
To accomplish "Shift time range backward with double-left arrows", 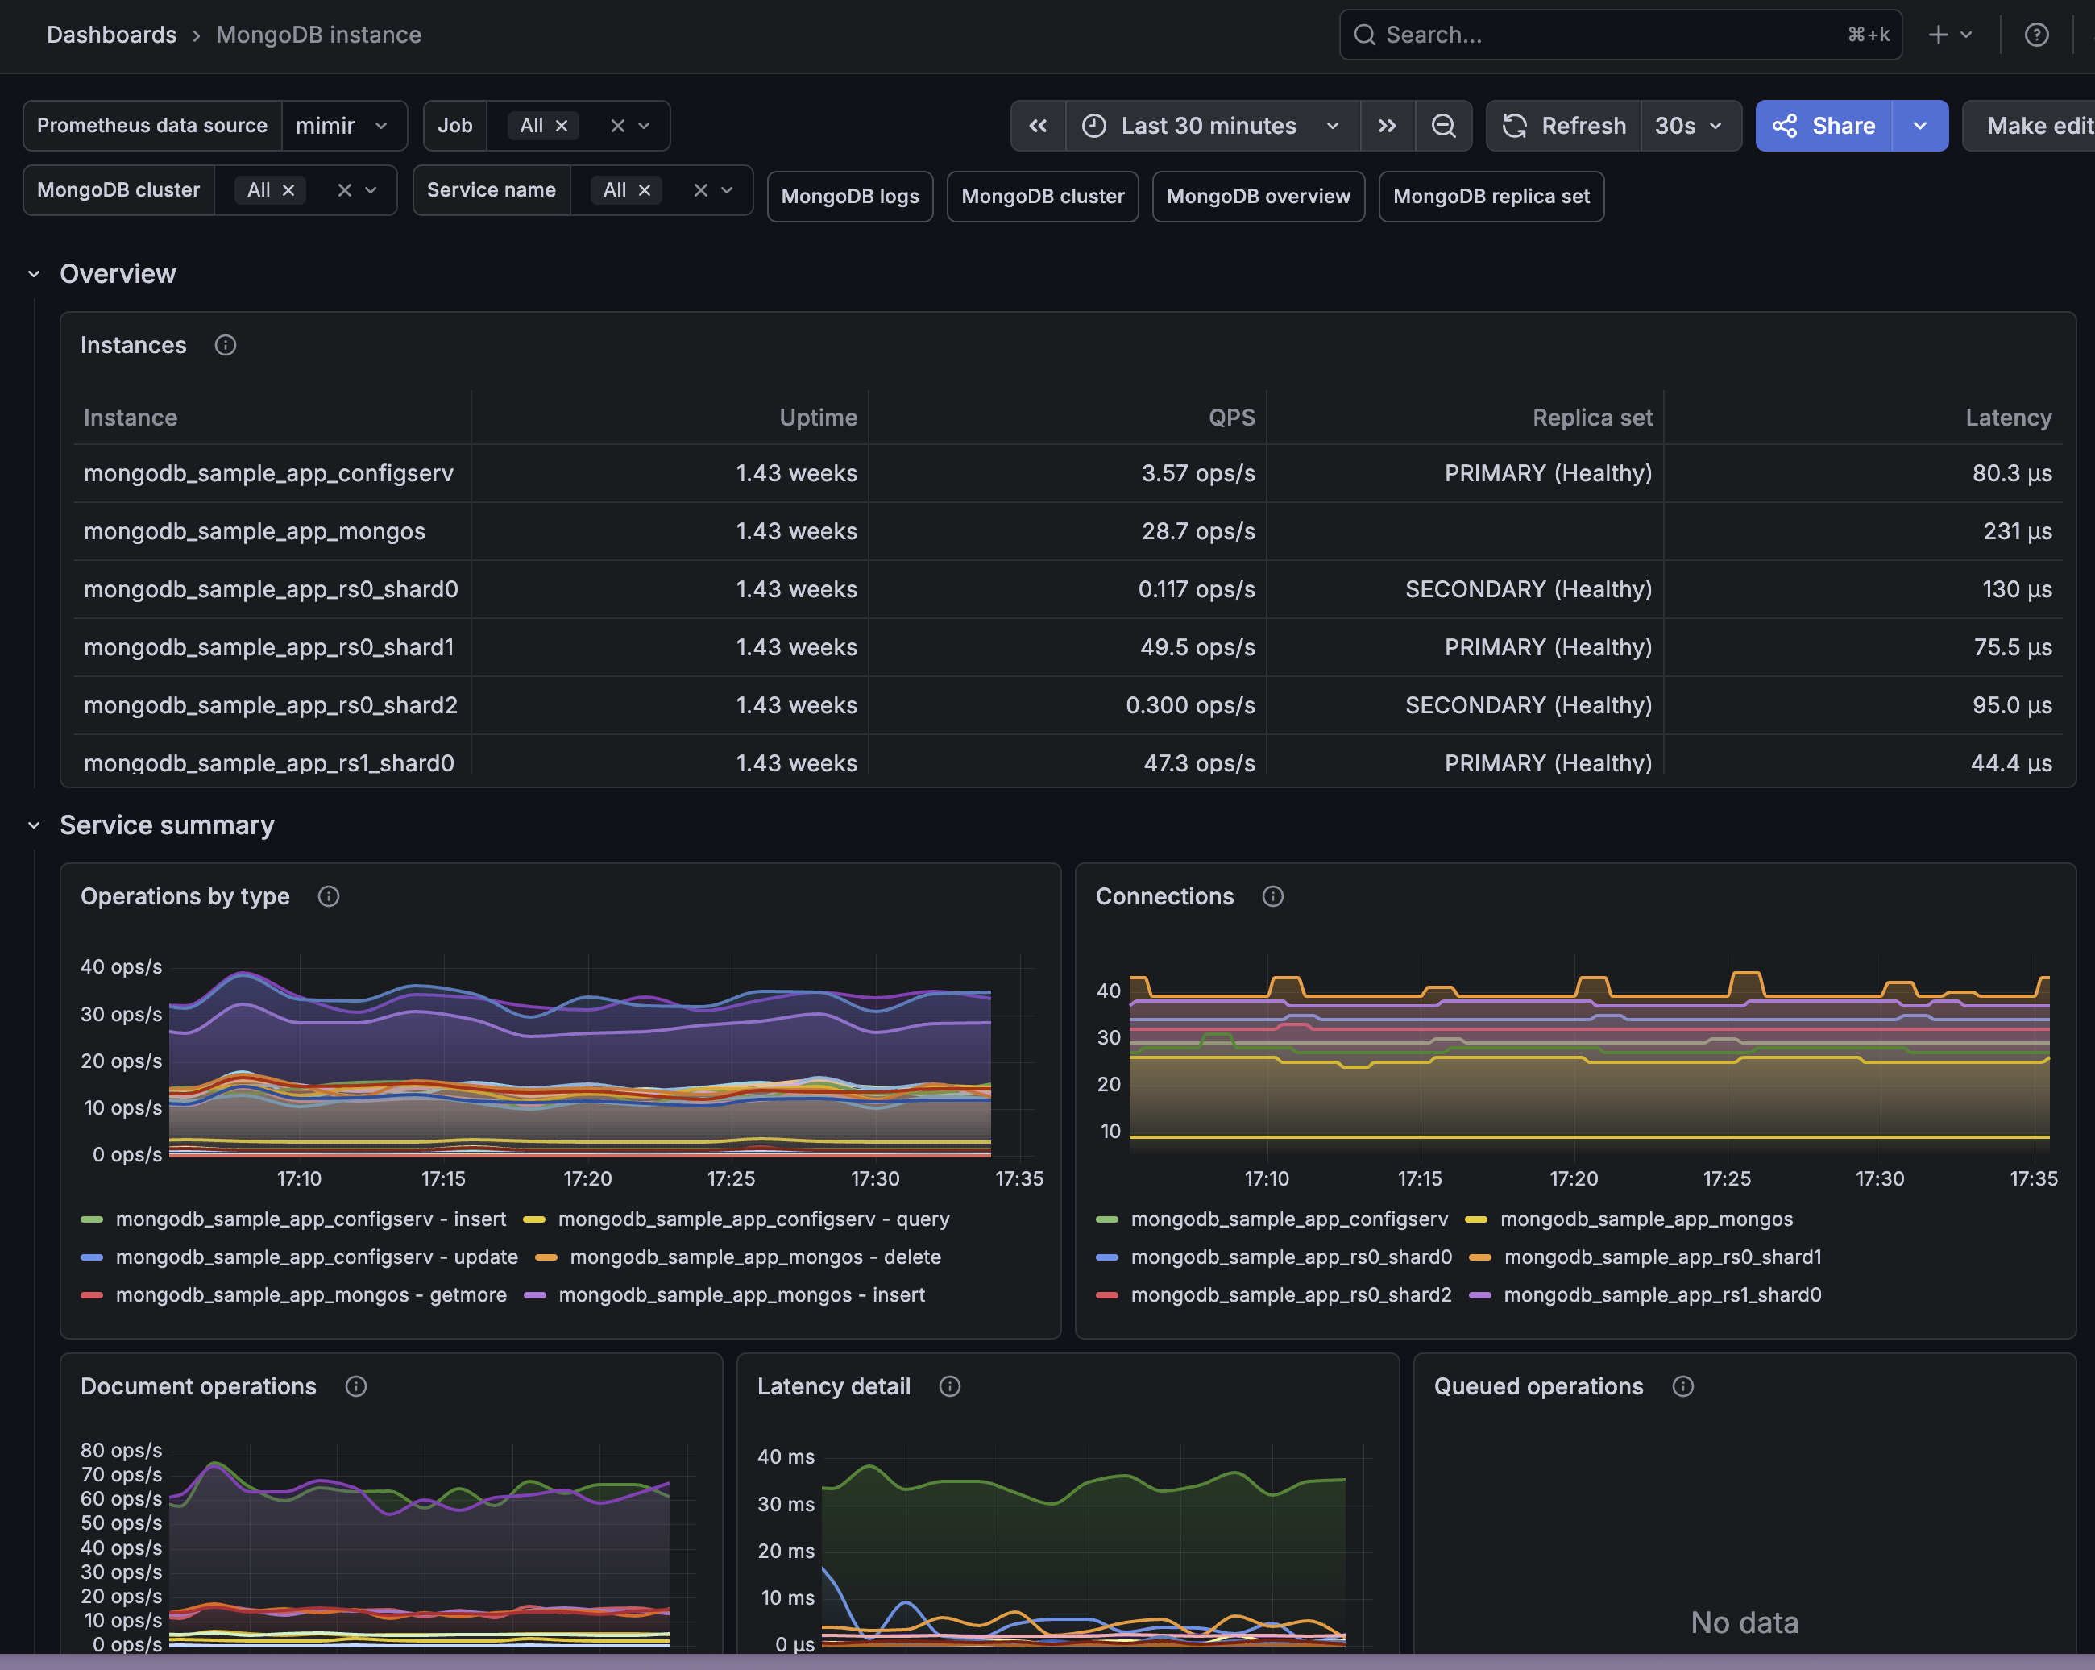I will 1038,126.
